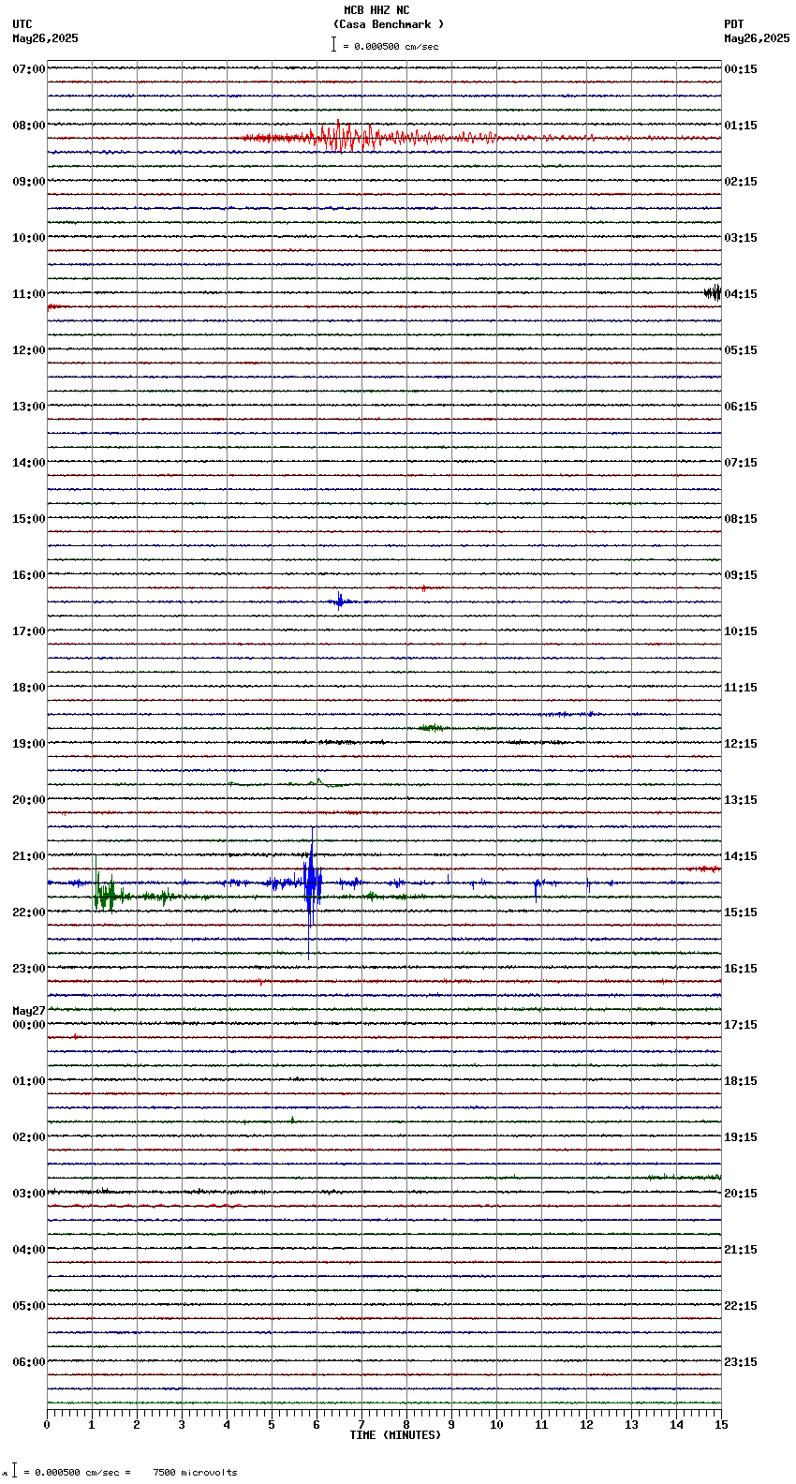
Task: Click the axis tick label 0
Action: point(47,1425)
